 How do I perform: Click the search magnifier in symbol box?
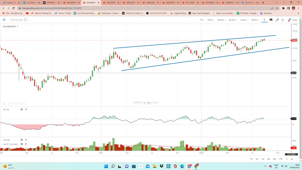coord(25,20)
